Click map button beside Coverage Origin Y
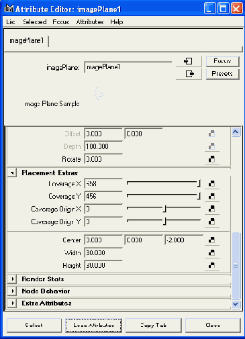The image size is (245, 339). [211, 222]
